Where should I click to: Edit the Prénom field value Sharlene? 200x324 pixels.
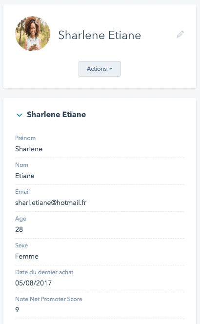tap(29, 149)
